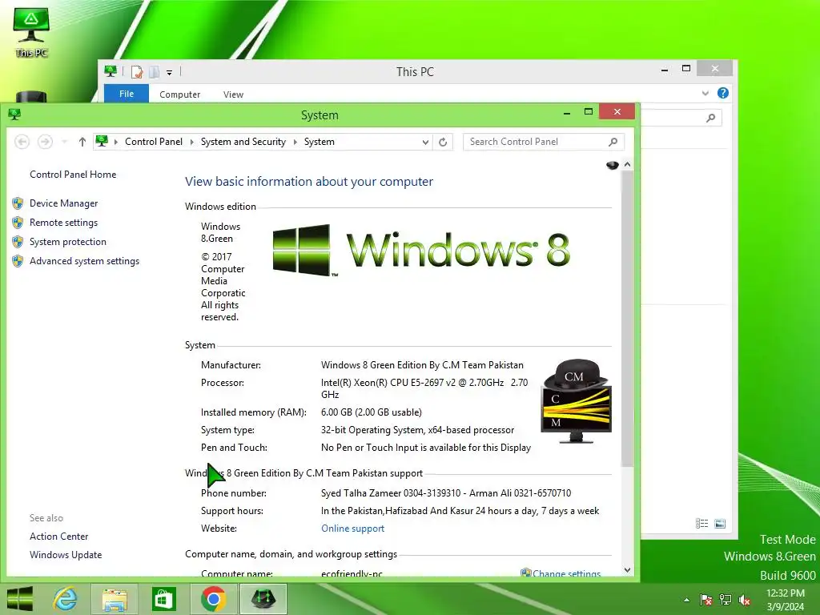The height and width of the screenshot is (615, 820).
Task: Expand the arrow before Control Panel breadcrumb
Action: coord(116,142)
